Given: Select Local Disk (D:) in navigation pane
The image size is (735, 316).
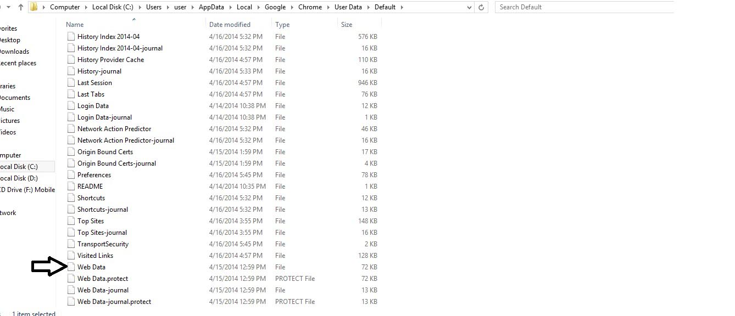Looking at the screenshot, I should [x=19, y=178].
